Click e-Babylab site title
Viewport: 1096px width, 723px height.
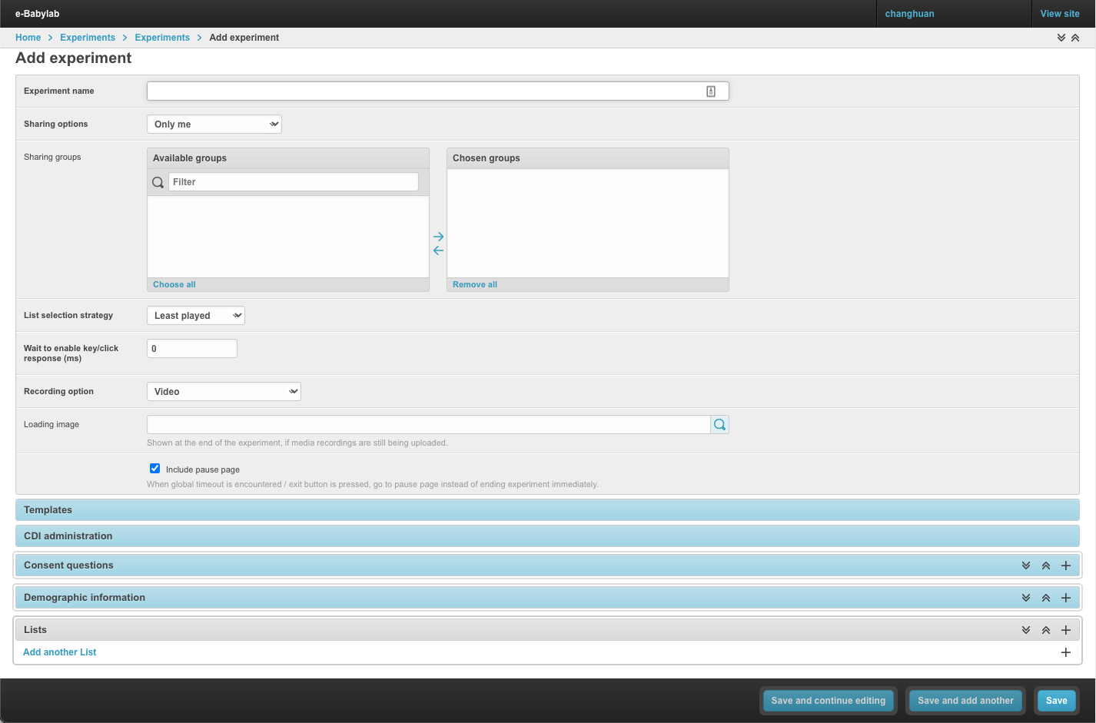[37, 14]
